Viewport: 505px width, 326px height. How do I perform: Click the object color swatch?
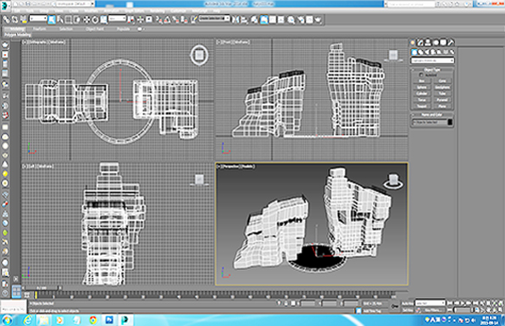(450, 122)
